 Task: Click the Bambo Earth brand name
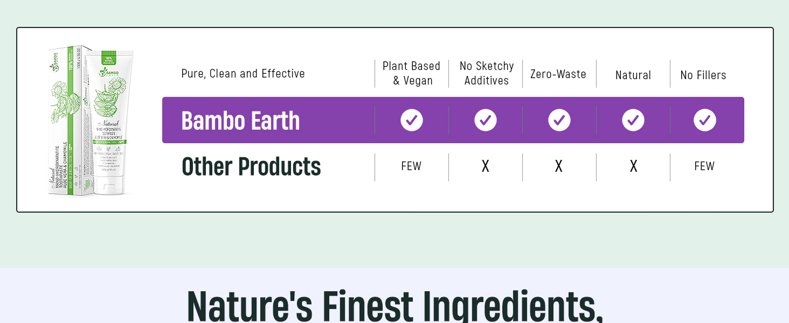[x=240, y=121]
